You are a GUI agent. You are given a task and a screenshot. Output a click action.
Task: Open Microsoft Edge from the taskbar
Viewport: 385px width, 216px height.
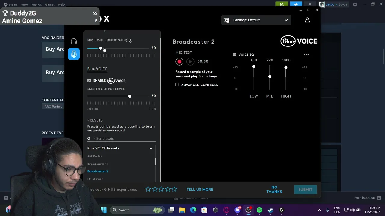193,210
